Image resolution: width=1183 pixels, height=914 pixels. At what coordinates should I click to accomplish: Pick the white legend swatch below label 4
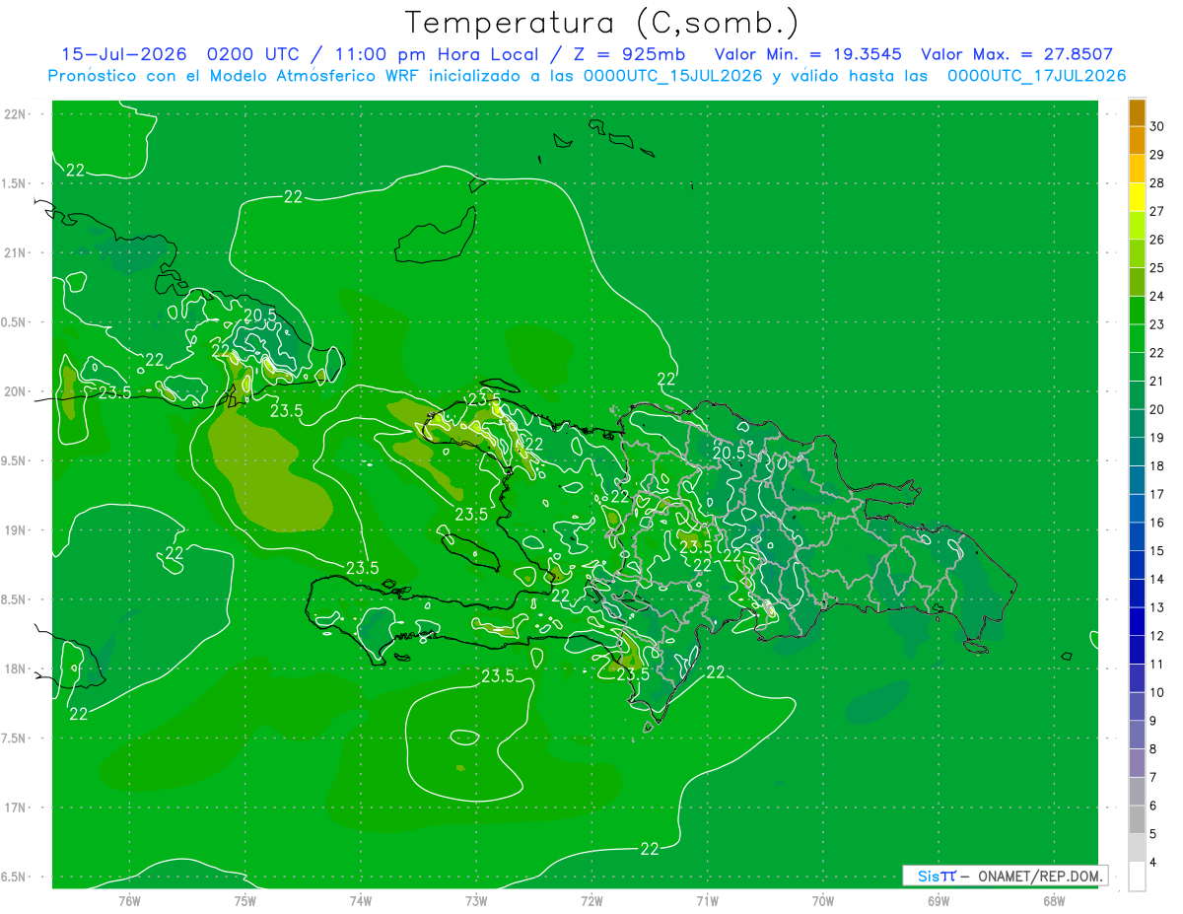[1137, 877]
